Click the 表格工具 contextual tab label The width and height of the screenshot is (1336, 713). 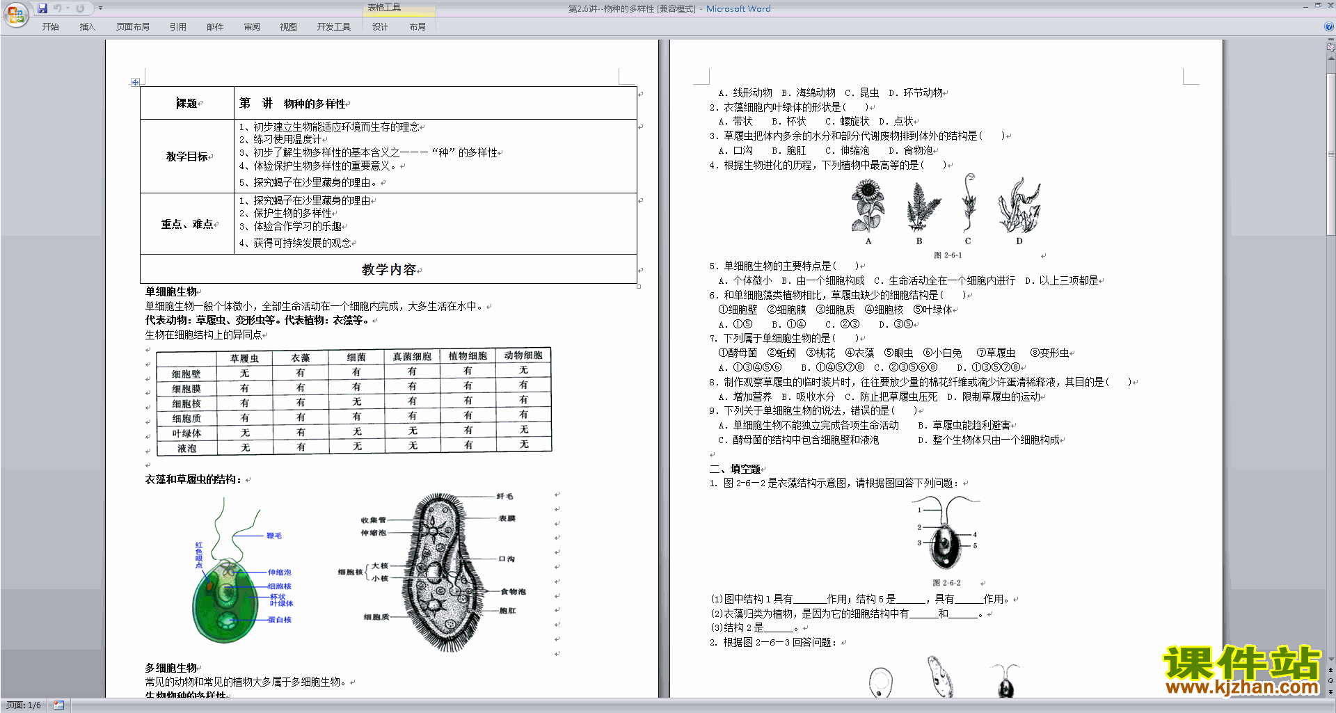(385, 8)
